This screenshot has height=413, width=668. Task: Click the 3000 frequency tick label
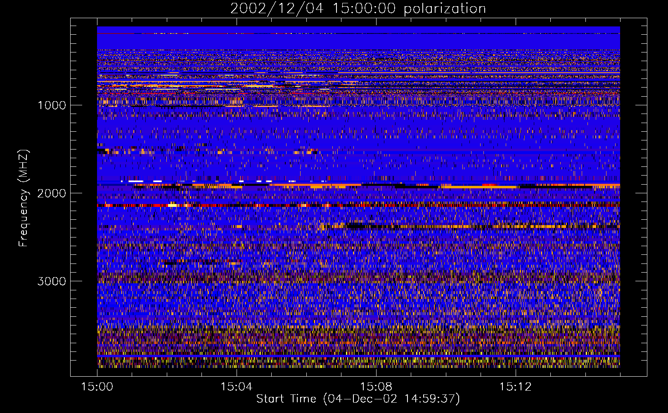pos(52,281)
